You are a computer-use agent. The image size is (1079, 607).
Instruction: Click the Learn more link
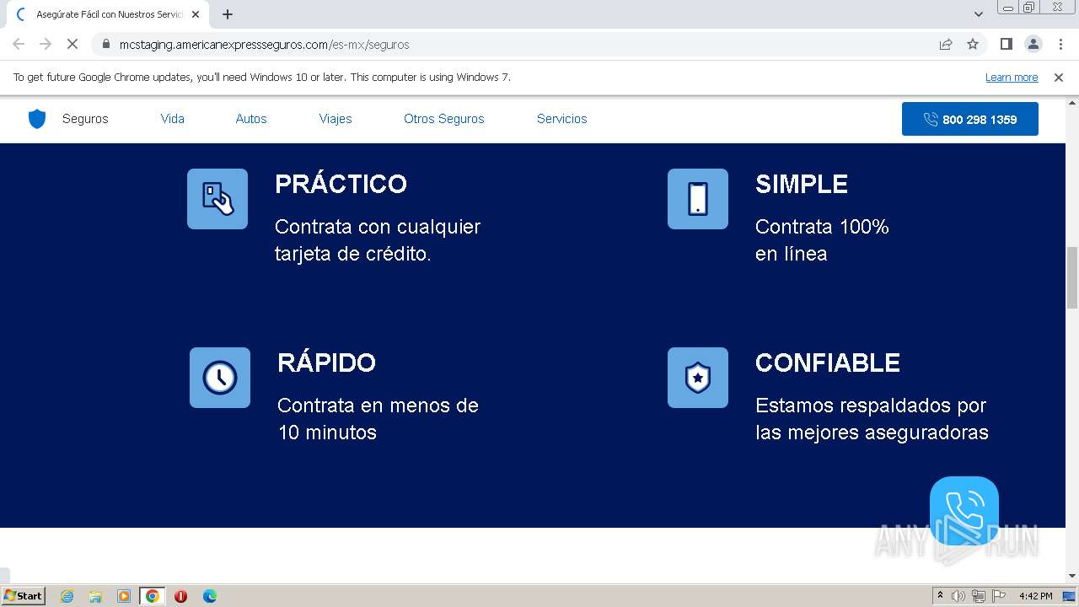point(1012,77)
